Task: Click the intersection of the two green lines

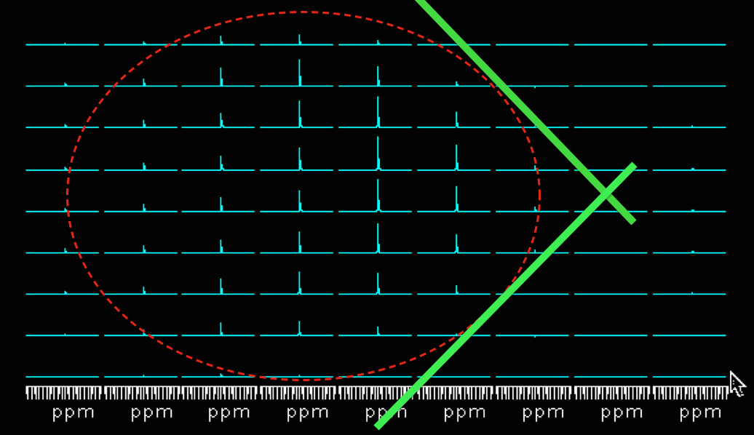Action: click(606, 193)
